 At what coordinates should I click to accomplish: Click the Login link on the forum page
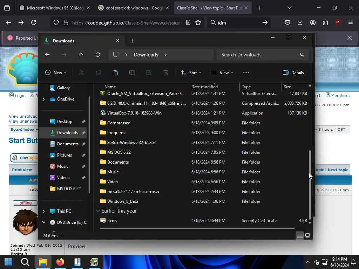[x=20, y=96]
